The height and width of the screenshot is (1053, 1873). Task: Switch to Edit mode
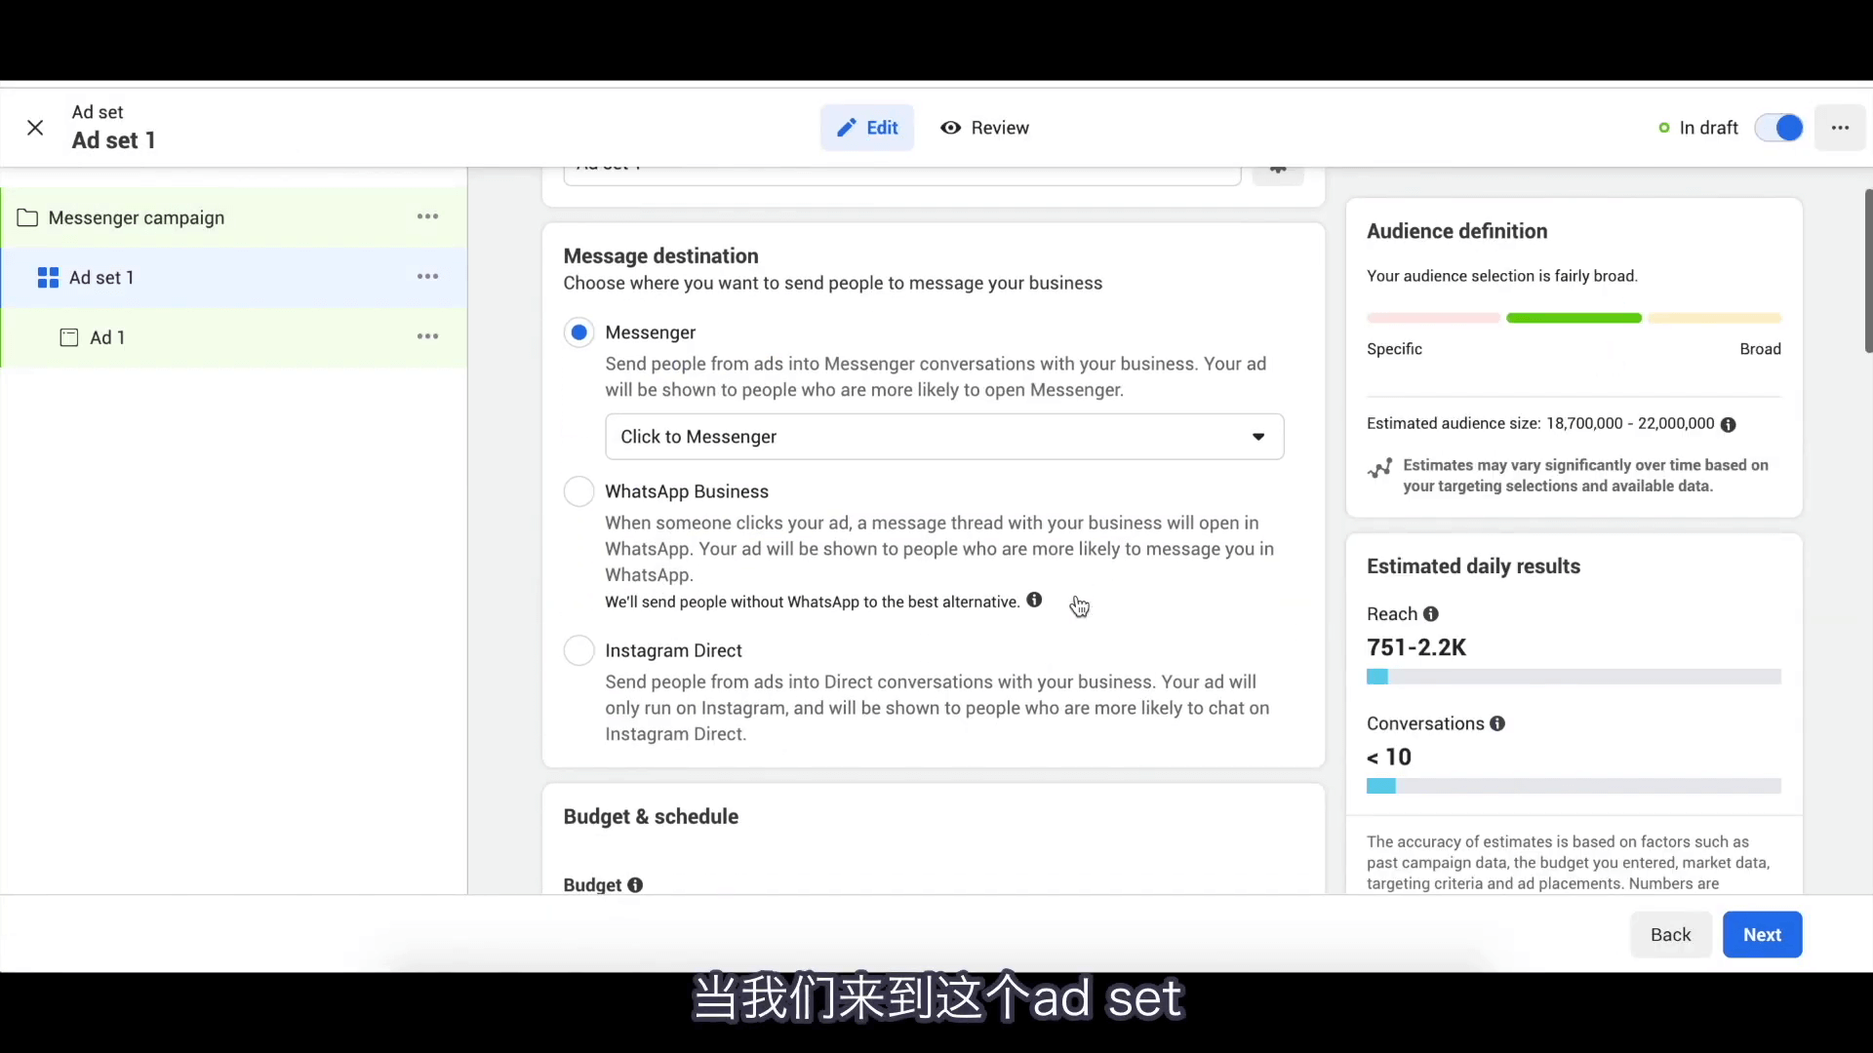tap(867, 128)
